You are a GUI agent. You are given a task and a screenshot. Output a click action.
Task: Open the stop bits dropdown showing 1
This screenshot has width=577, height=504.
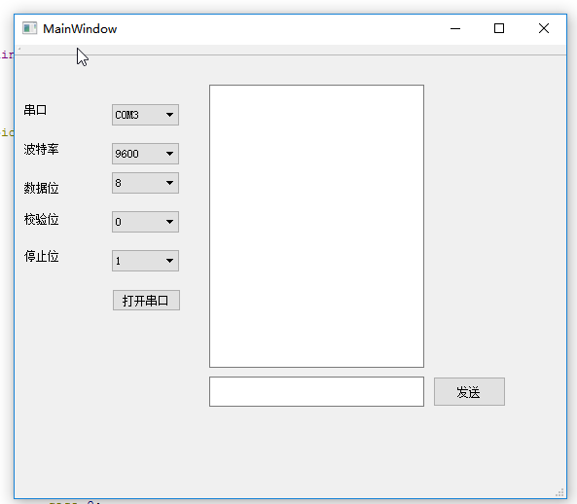[x=145, y=261]
